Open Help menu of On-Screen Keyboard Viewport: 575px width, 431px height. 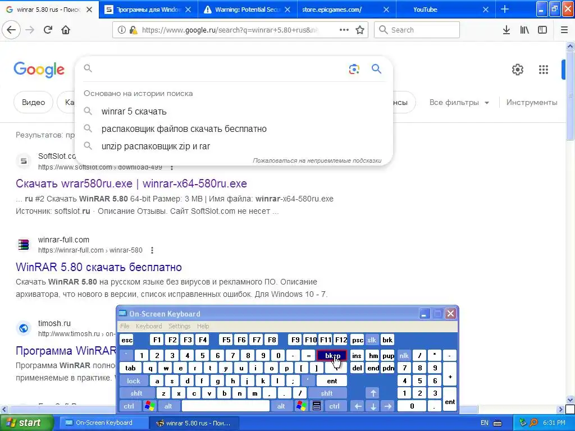[x=203, y=326]
